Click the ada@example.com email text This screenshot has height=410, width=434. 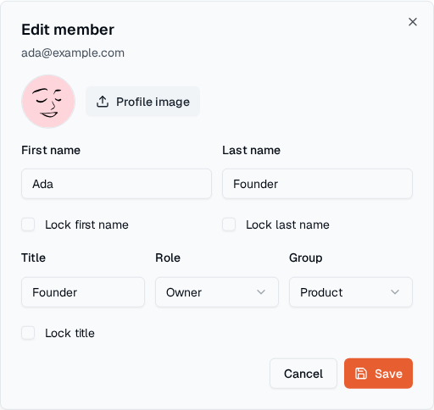tap(73, 53)
